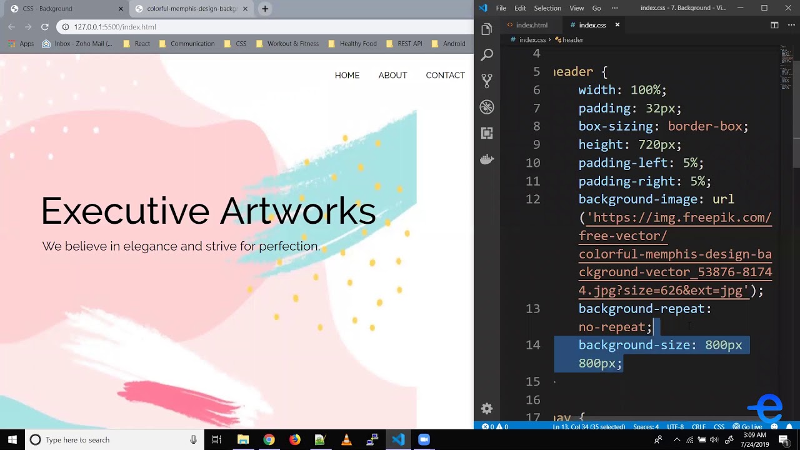Open the Manage gear in VS Code
This screenshot has height=450, width=800.
click(x=487, y=409)
